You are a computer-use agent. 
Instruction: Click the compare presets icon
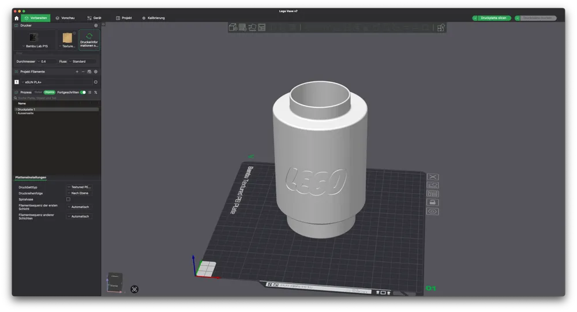point(96,92)
